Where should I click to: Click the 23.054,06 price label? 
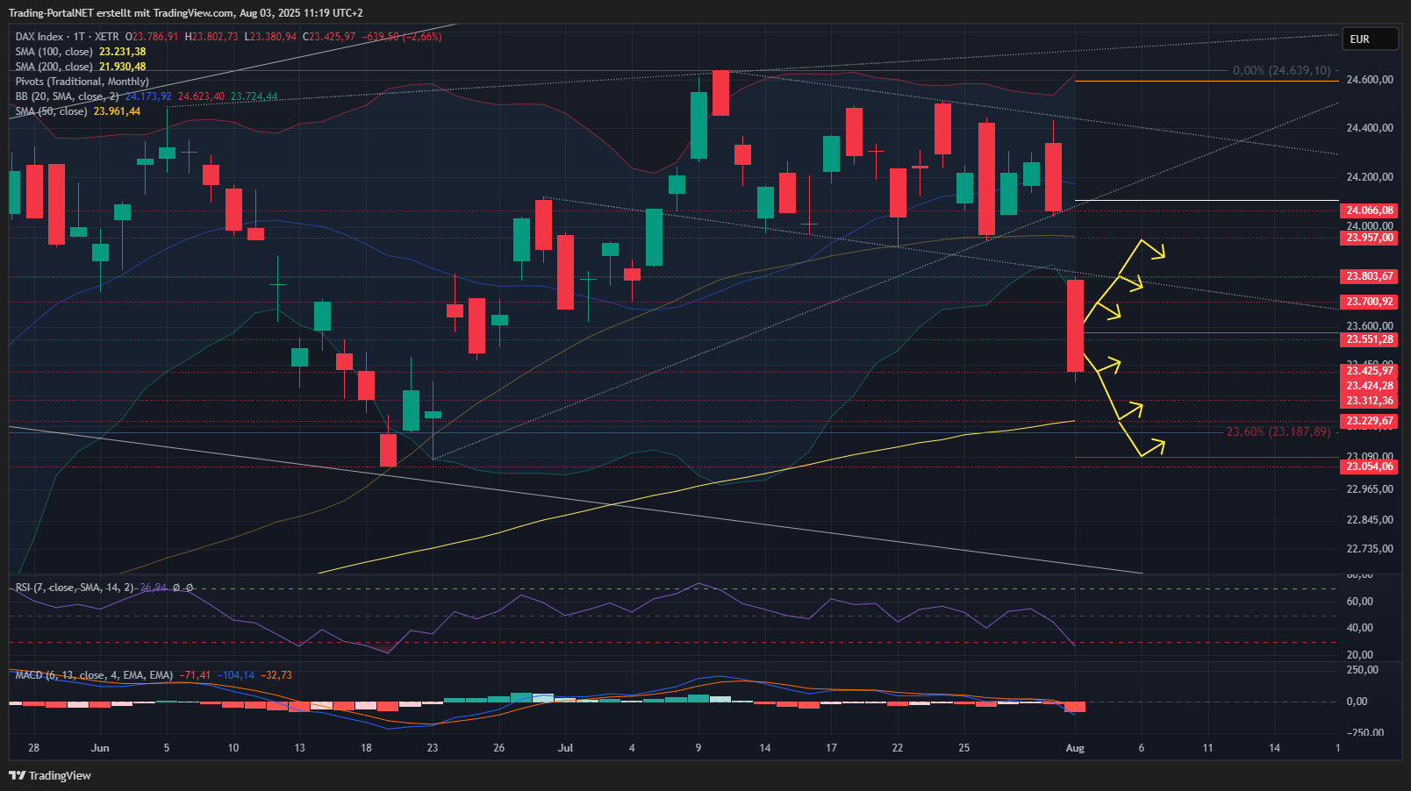(x=1369, y=467)
